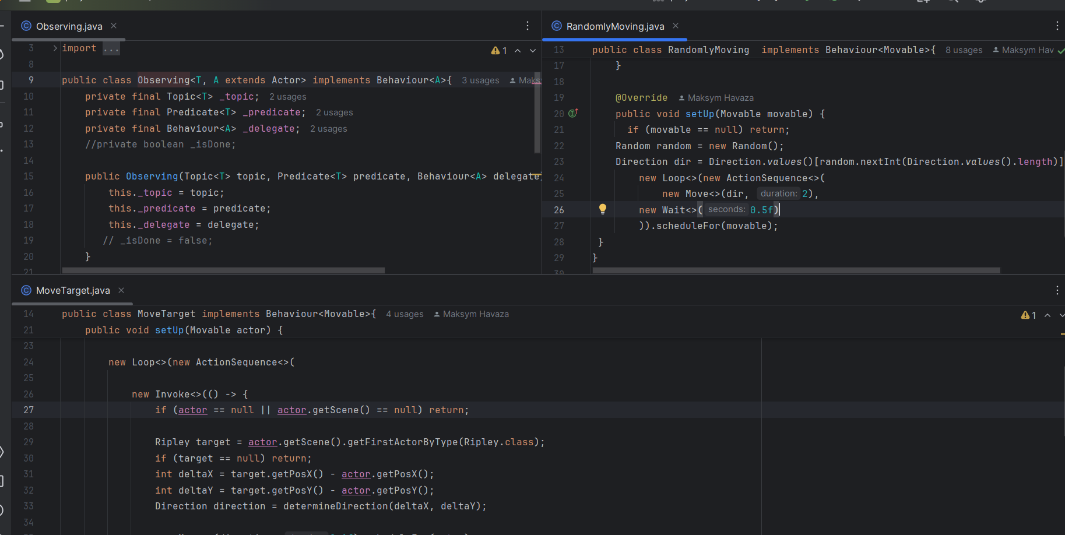Click '0.5f' value in Wait call
This screenshot has height=535, width=1065.
761,210
